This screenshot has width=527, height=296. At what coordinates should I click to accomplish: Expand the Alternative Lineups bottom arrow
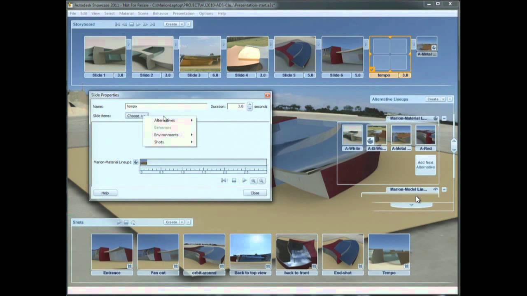411,205
